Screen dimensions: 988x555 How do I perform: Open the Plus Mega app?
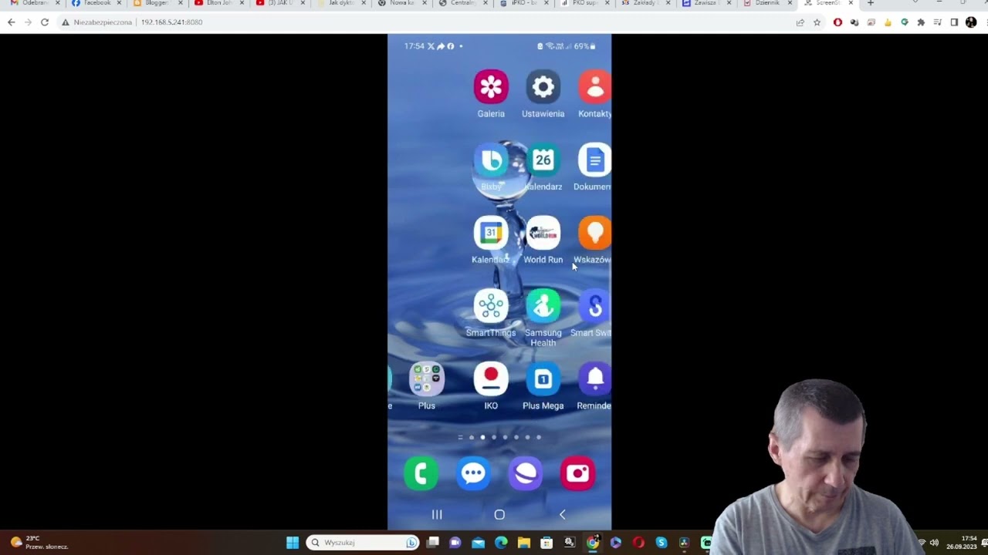coord(543,378)
